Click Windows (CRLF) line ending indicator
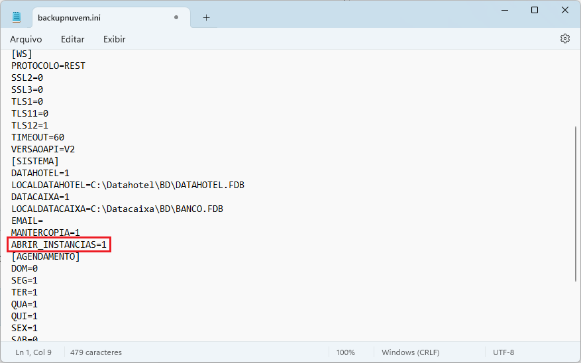Screen dimensions: 581x363 tap(411, 352)
